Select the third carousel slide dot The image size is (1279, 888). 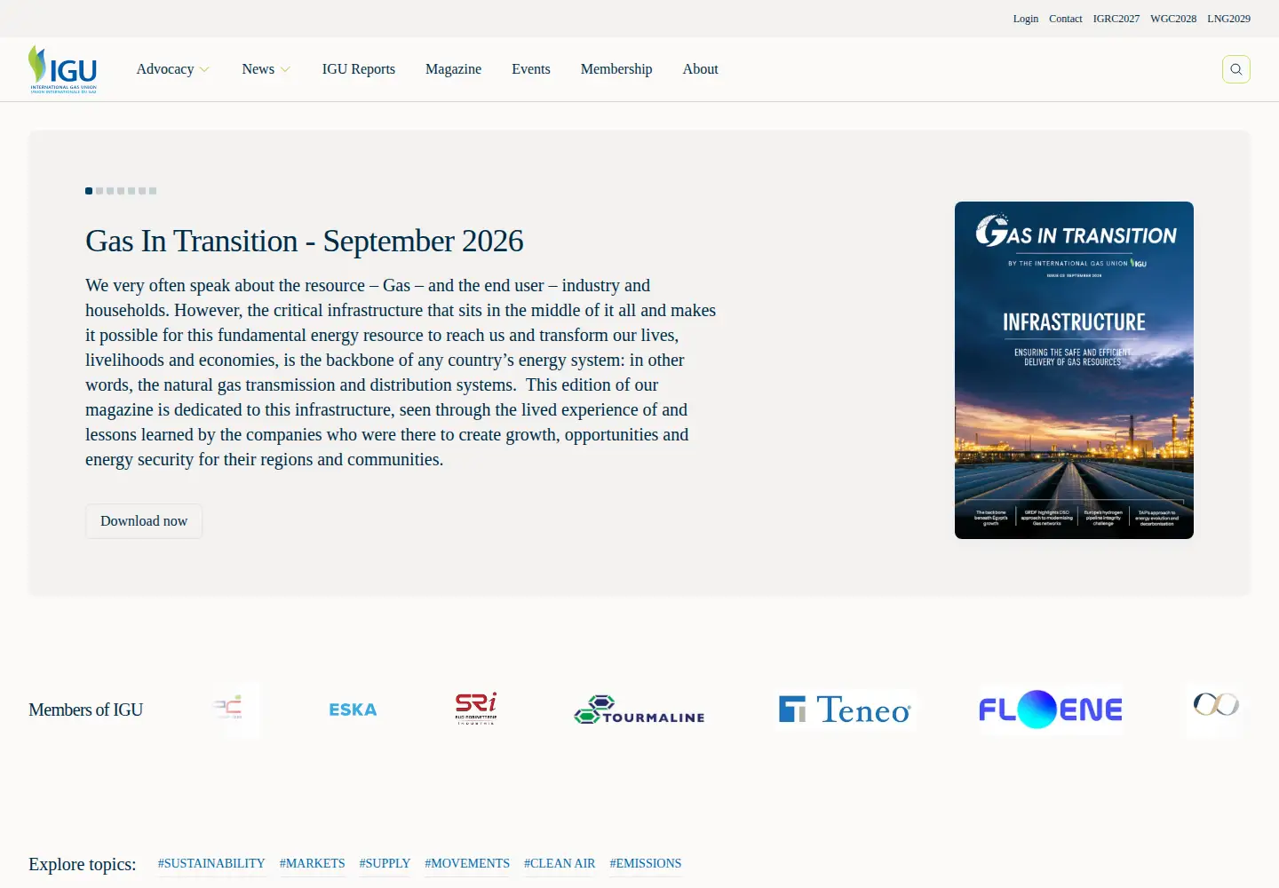(x=110, y=191)
